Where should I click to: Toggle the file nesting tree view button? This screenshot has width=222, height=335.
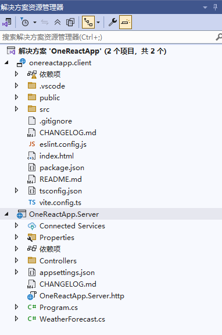pyautogui.click(x=88, y=22)
